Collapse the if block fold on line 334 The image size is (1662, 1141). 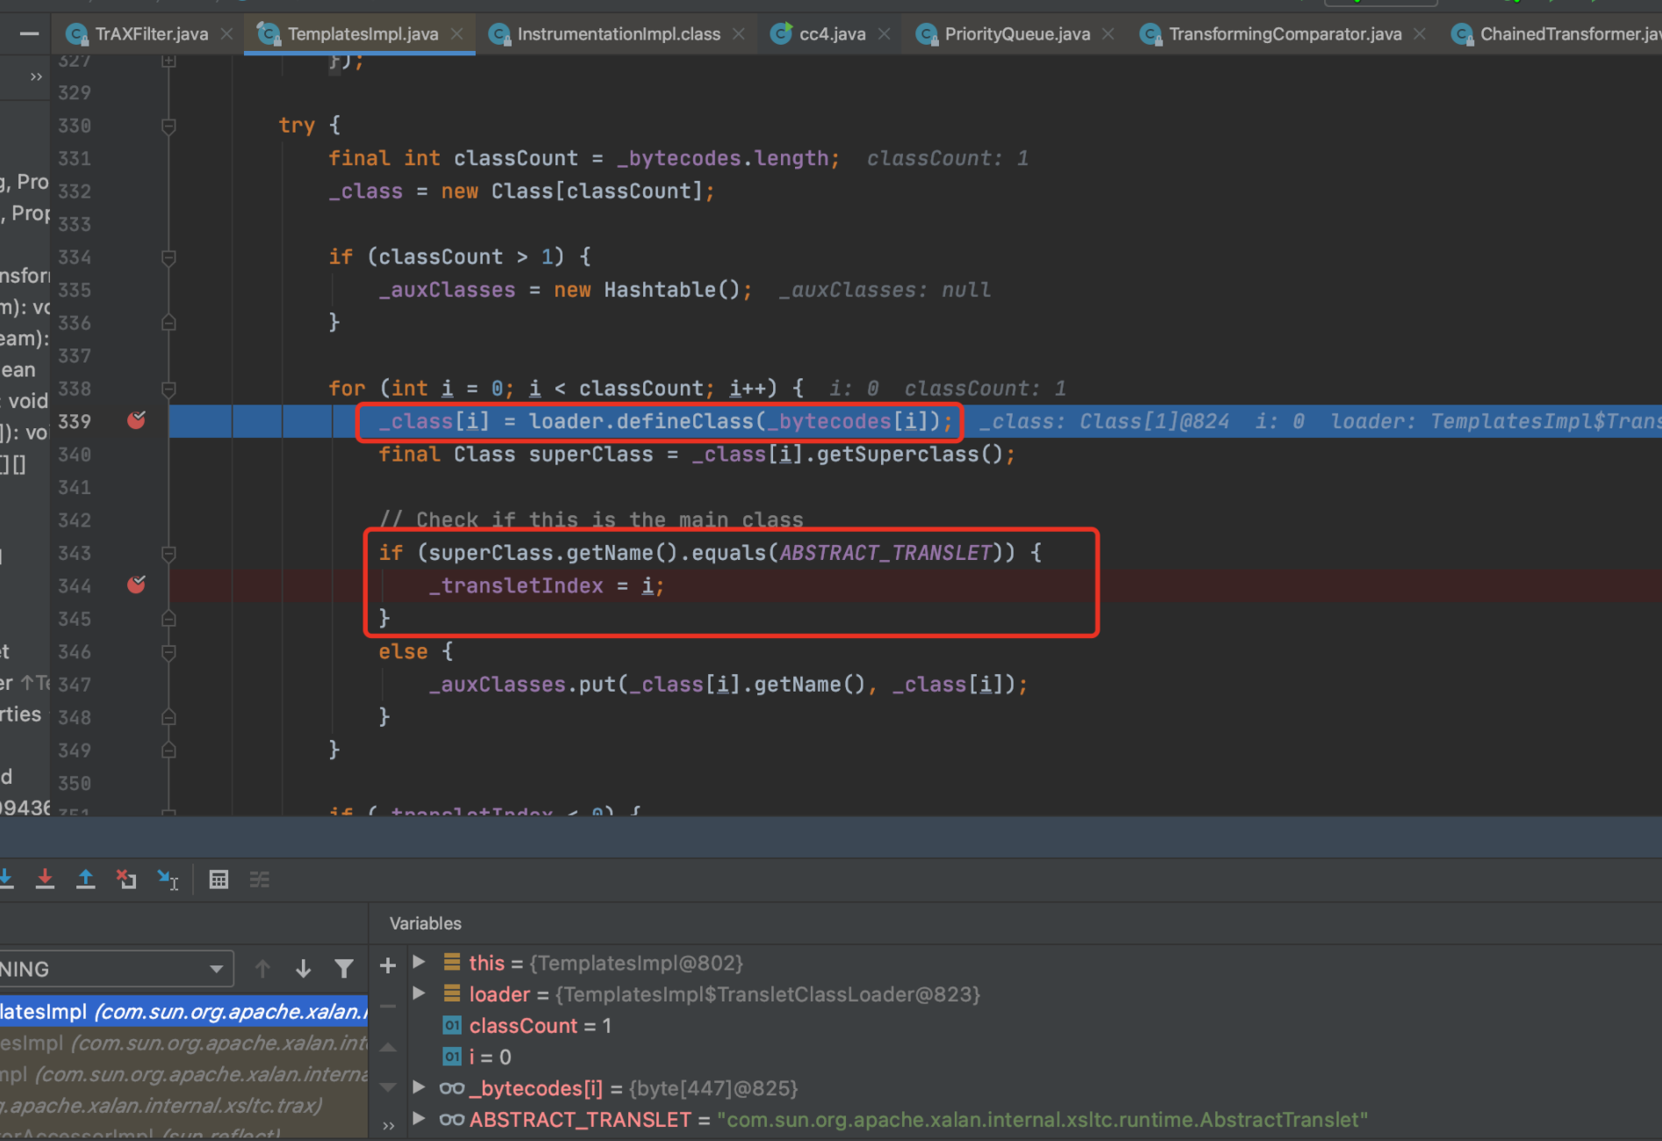pos(168,257)
